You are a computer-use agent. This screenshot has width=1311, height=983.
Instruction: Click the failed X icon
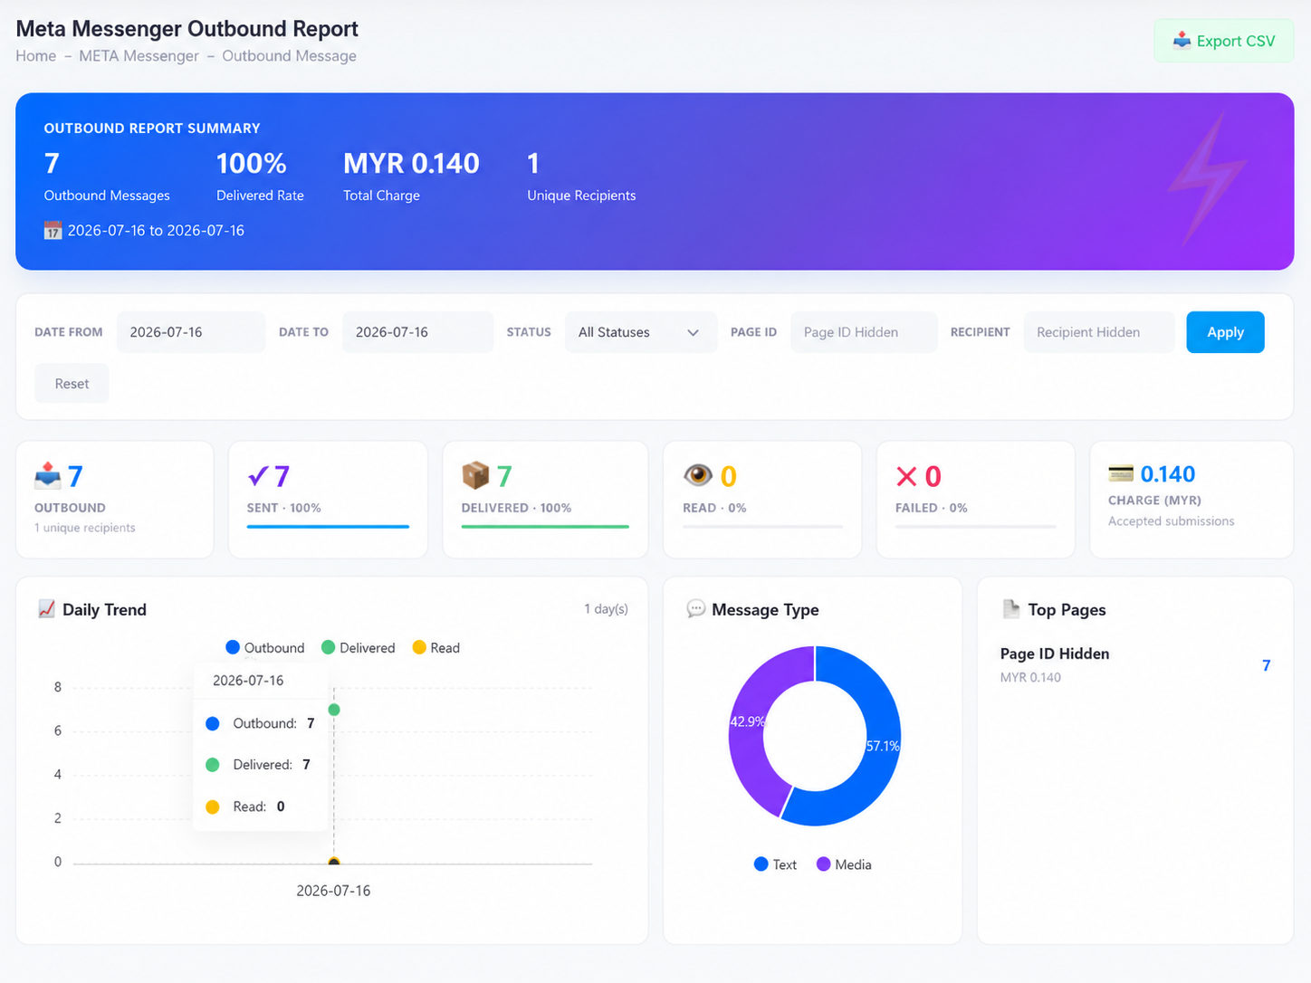coord(906,476)
